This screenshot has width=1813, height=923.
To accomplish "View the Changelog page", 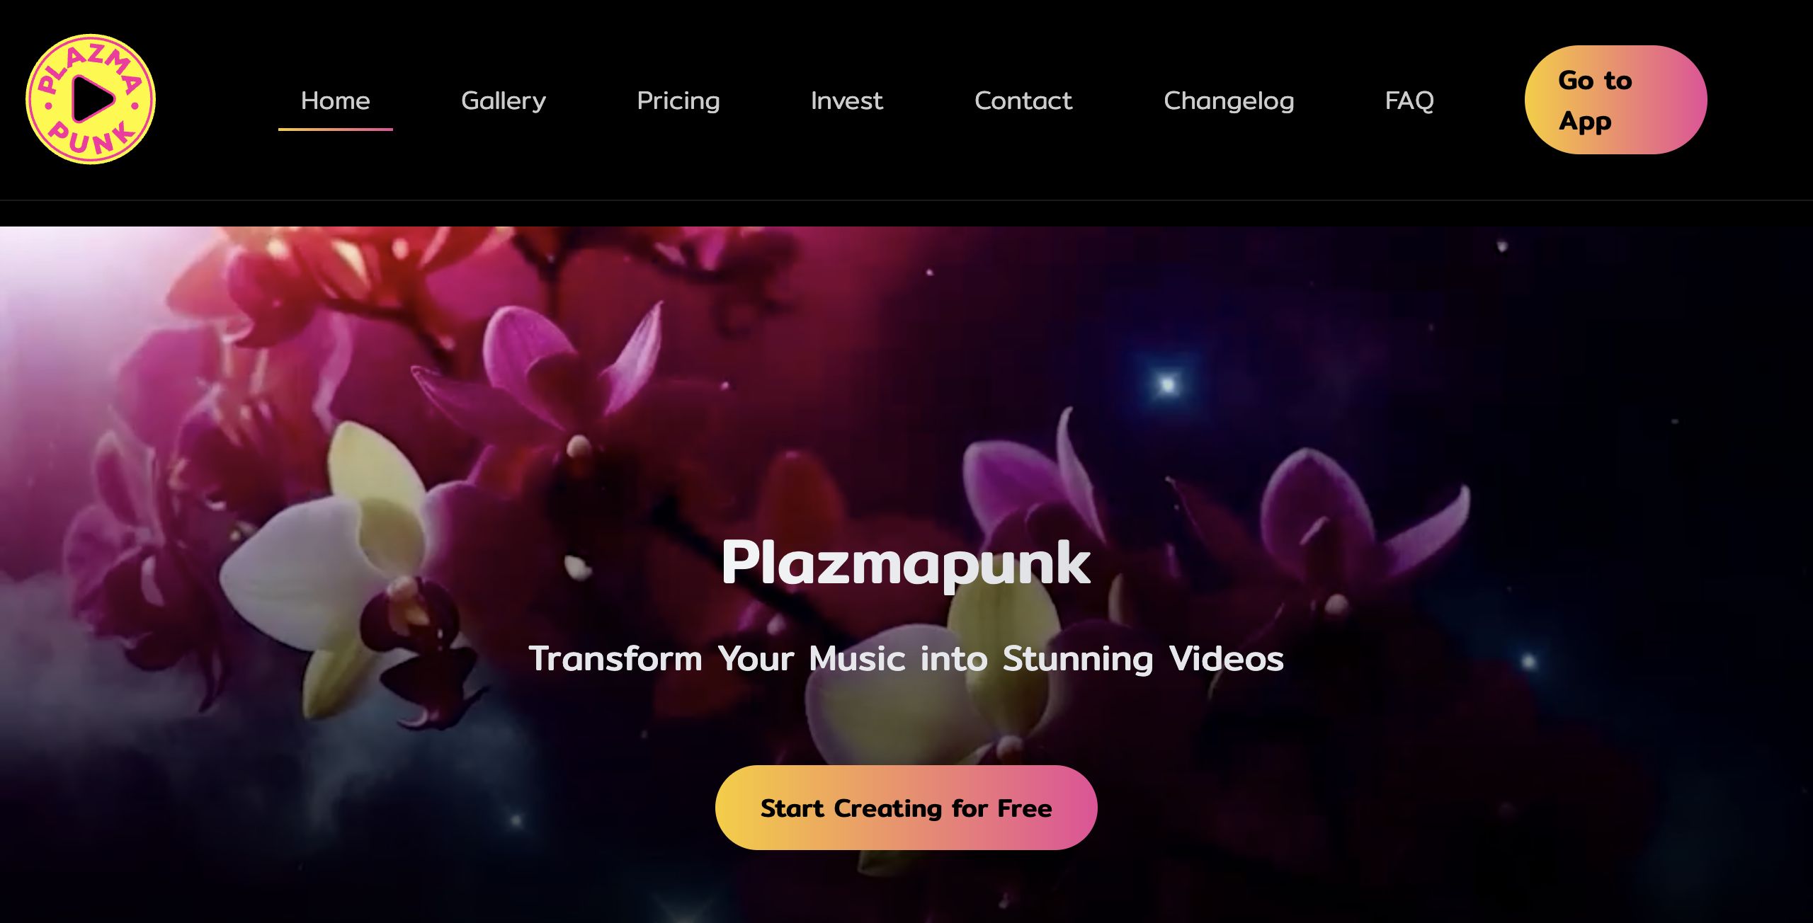I will [1229, 101].
